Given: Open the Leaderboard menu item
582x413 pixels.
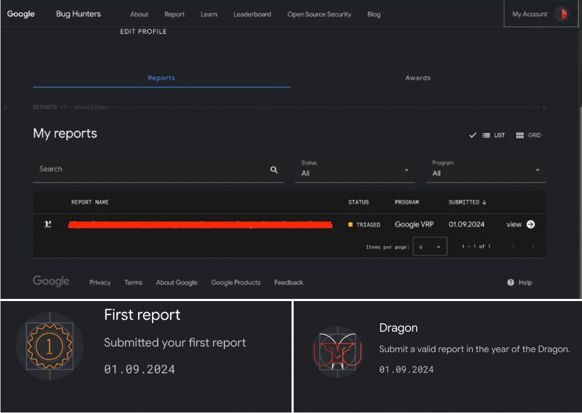Looking at the screenshot, I should (252, 14).
